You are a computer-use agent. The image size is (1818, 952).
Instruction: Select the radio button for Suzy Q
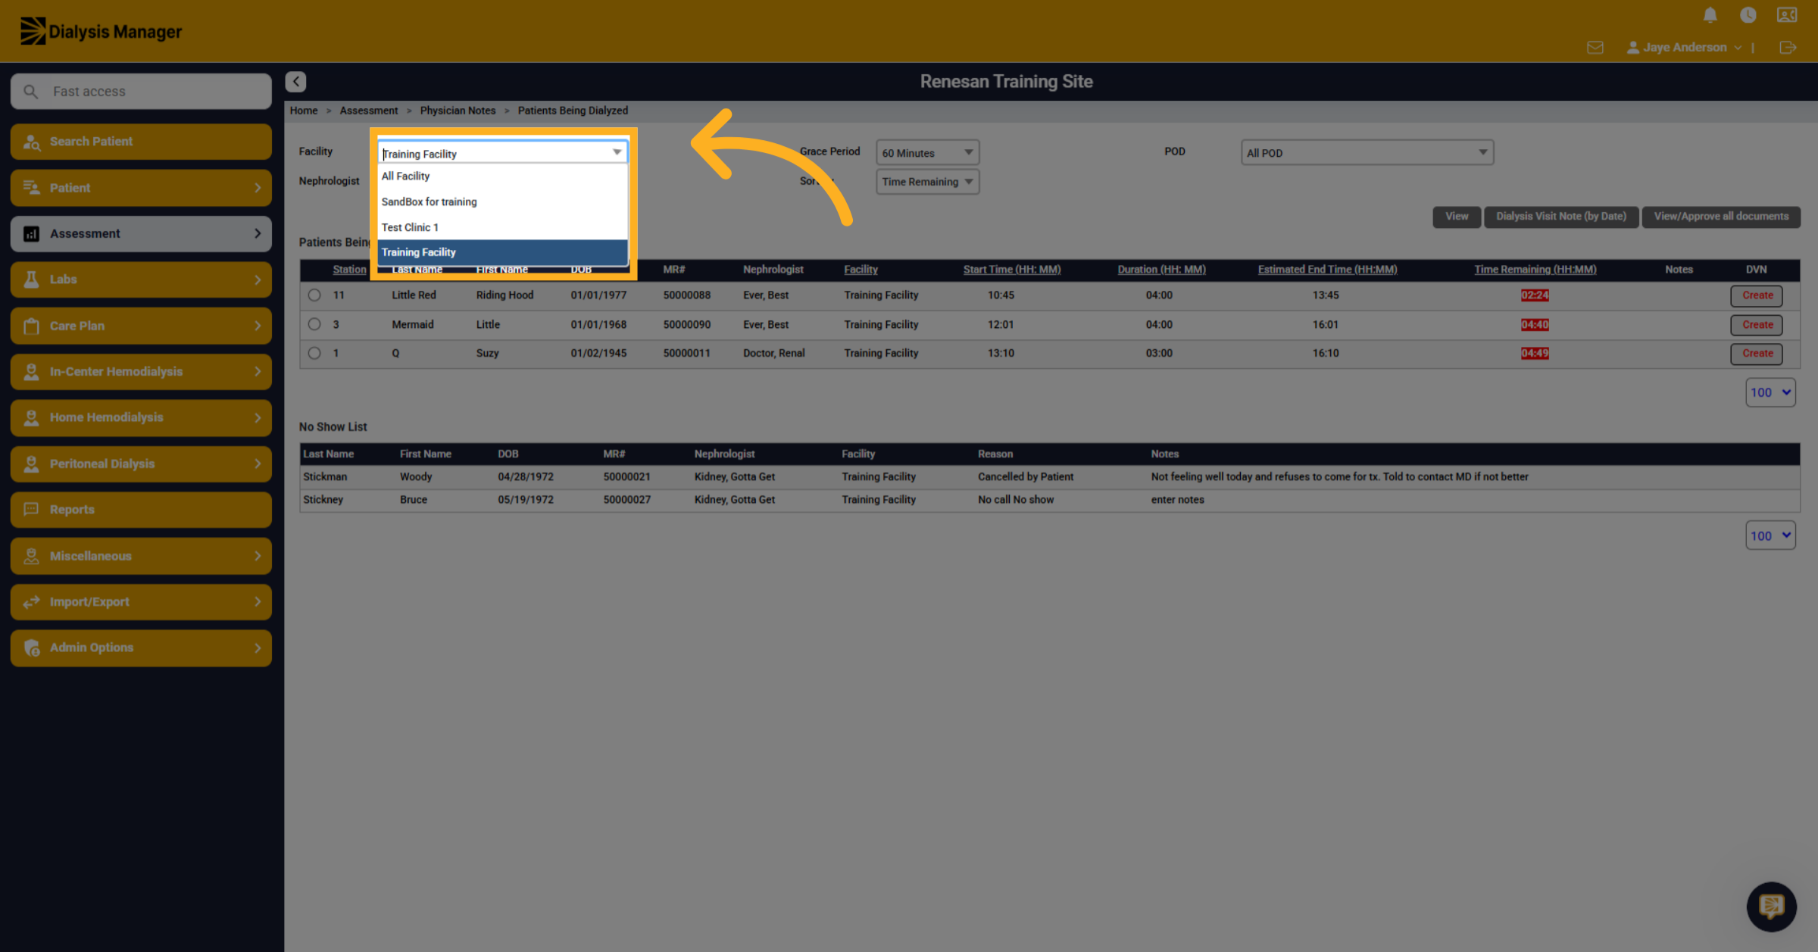tap(314, 353)
